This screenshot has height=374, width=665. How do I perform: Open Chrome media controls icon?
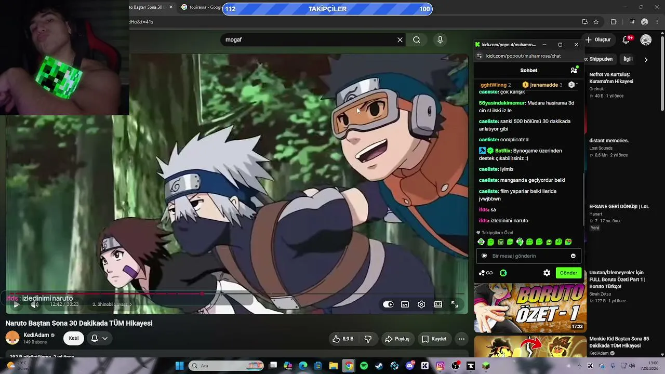(x=632, y=22)
